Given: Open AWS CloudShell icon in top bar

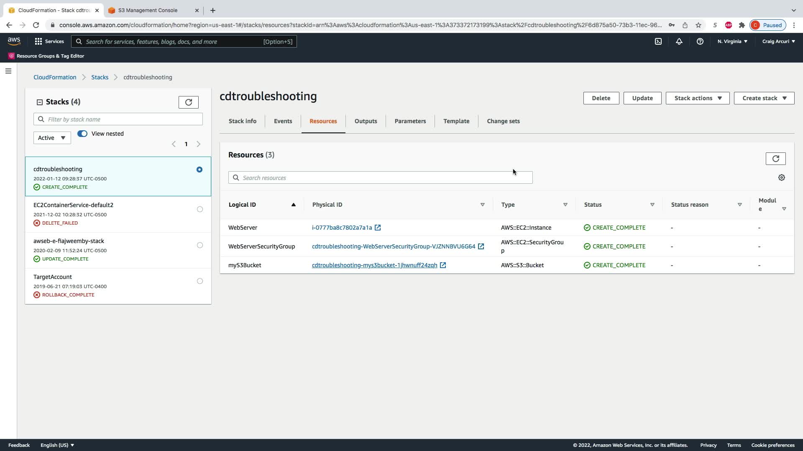Looking at the screenshot, I should pyautogui.click(x=658, y=41).
